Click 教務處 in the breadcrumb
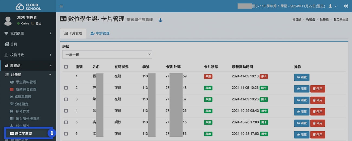352x141 pixels. (310, 20)
